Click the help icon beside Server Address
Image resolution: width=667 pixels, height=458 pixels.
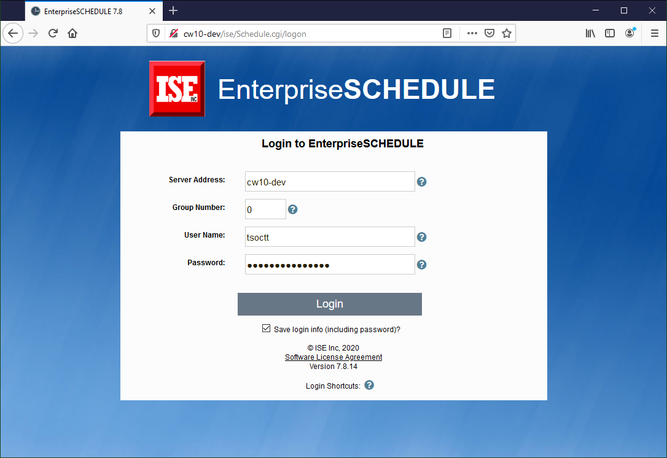click(422, 182)
